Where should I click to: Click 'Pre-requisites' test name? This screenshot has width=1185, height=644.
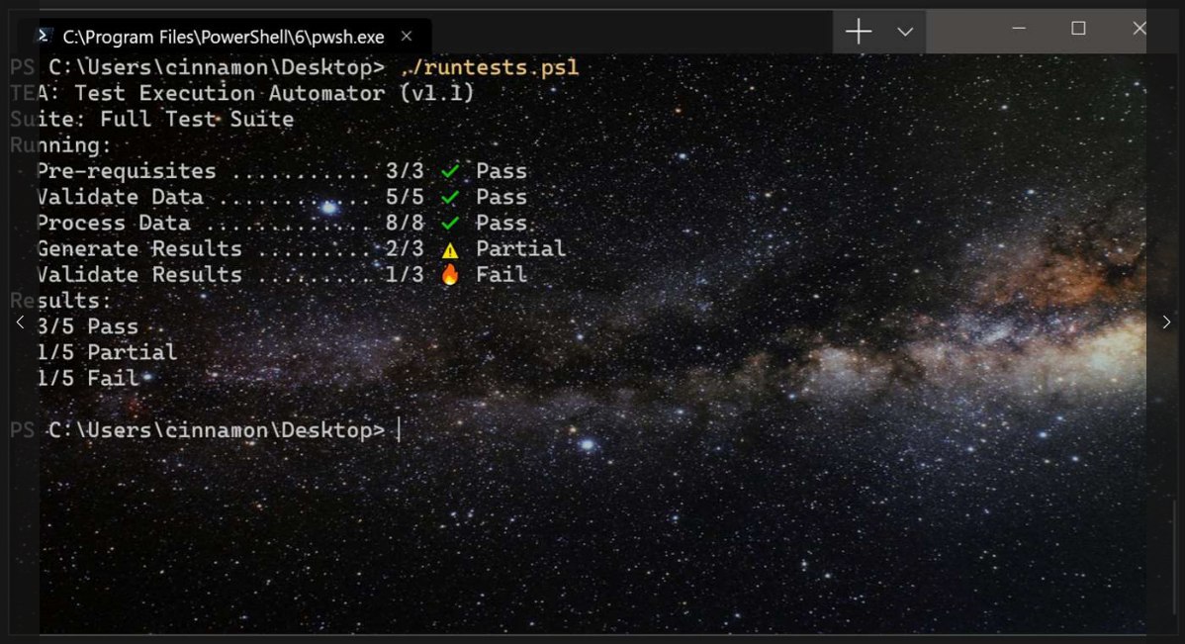point(127,171)
